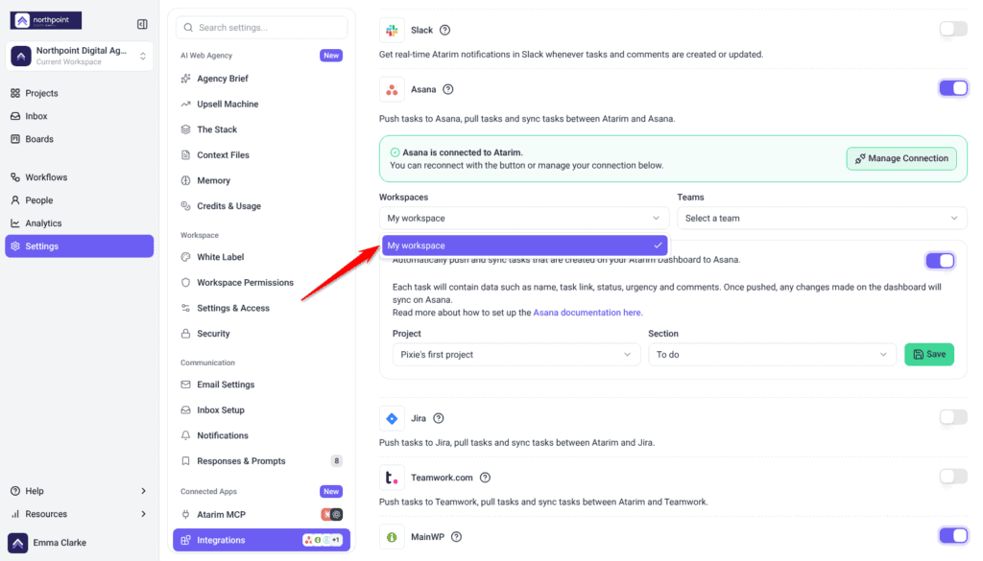This screenshot has width=983, height=561.
Task: Click the MainWP logo icon
Action: pyautogui.click(x=392, y=537)
